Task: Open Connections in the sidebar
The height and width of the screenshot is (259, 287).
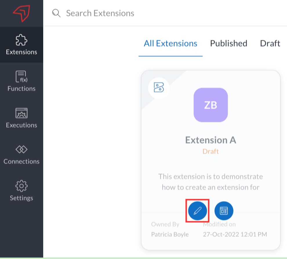Action: coord(22,154)
